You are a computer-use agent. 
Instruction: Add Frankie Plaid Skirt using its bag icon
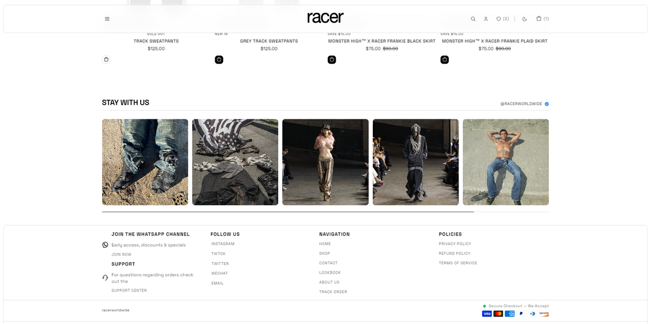point(444,60)
